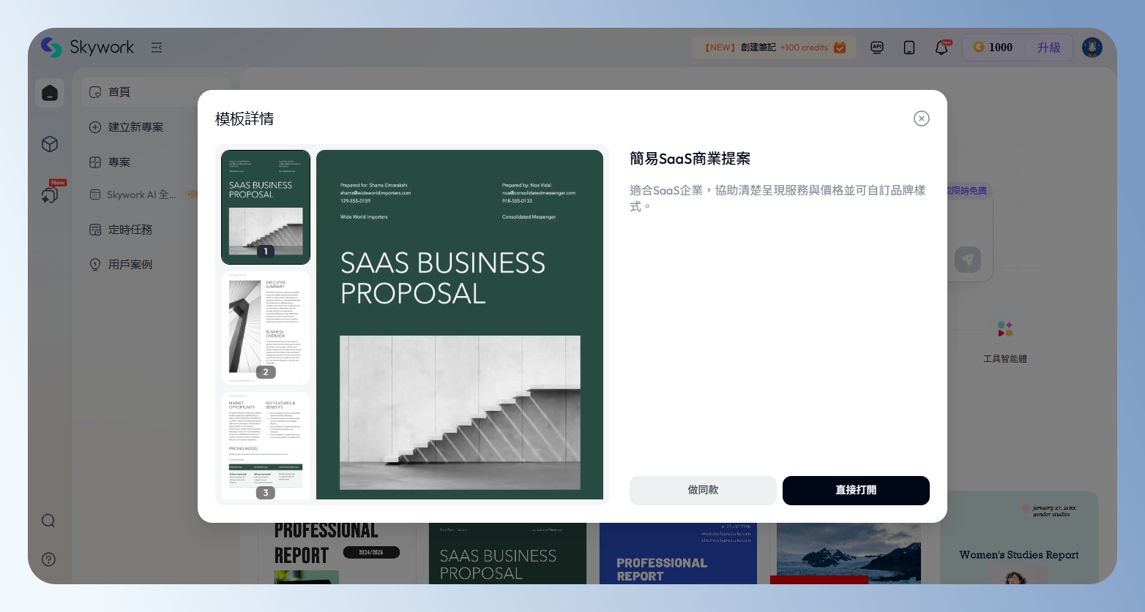This screenshot has width=1145, height=612.
Task: Click the 做同款 button
Action: click(x=702, y=490)
